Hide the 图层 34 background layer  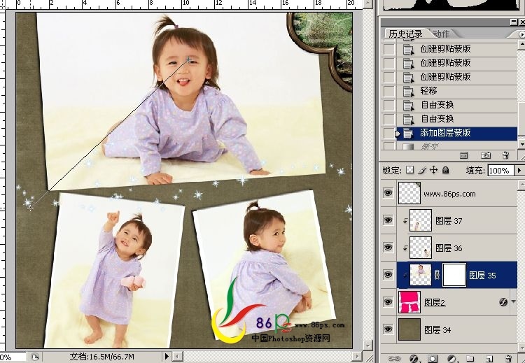[388, 329]
